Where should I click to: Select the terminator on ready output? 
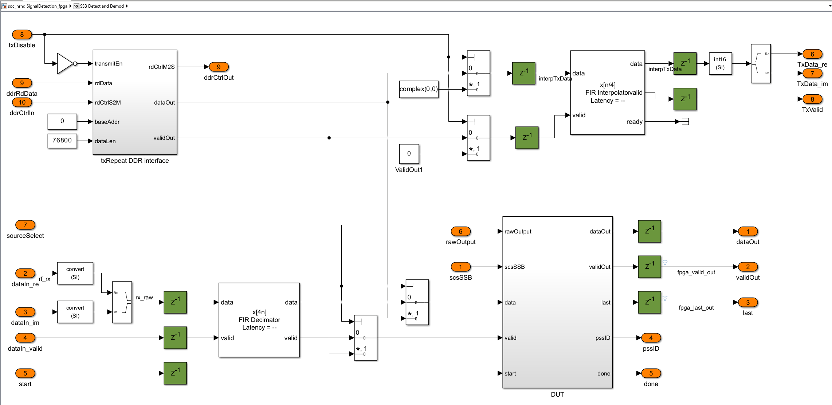coord(685,122)
